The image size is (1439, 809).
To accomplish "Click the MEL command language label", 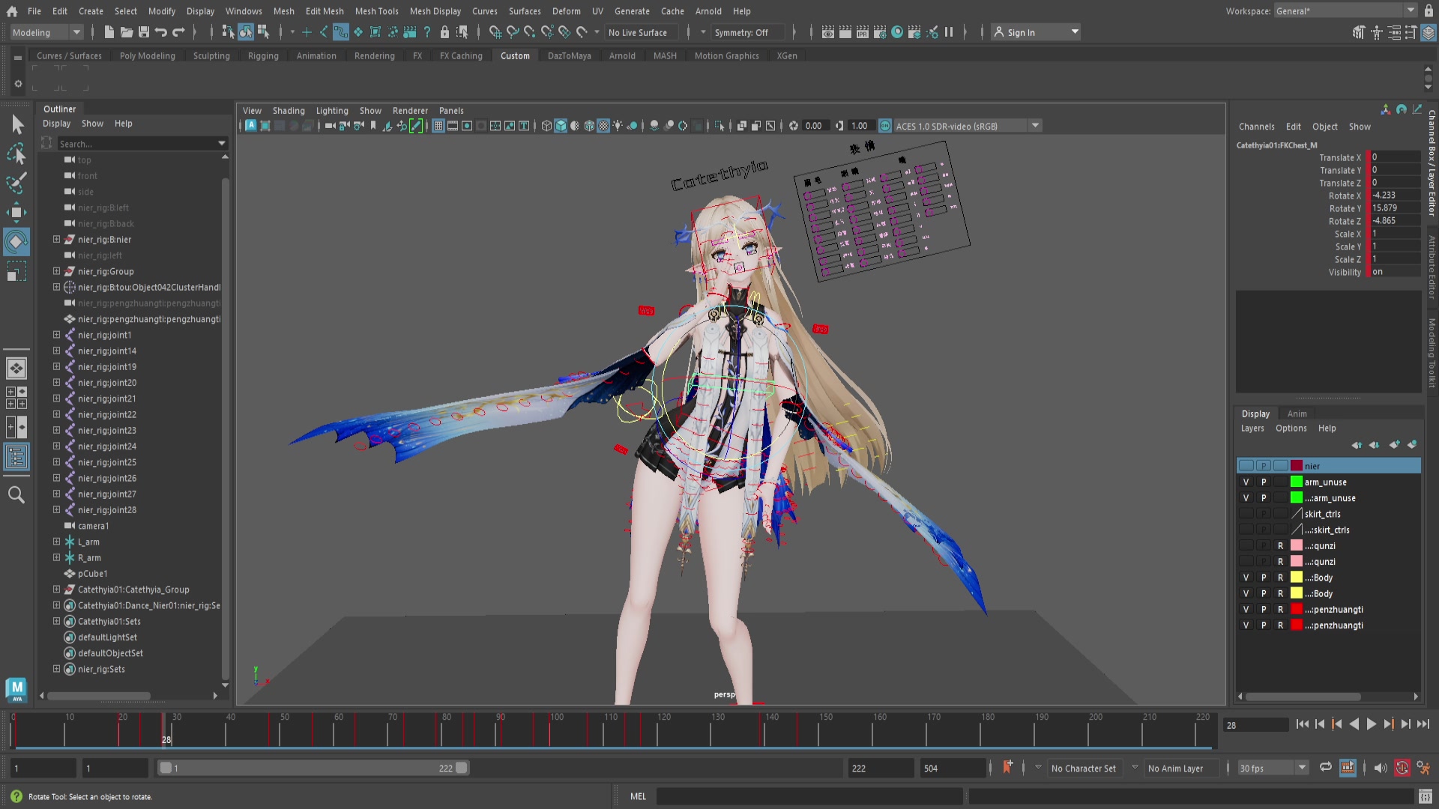I will (638, 796).
